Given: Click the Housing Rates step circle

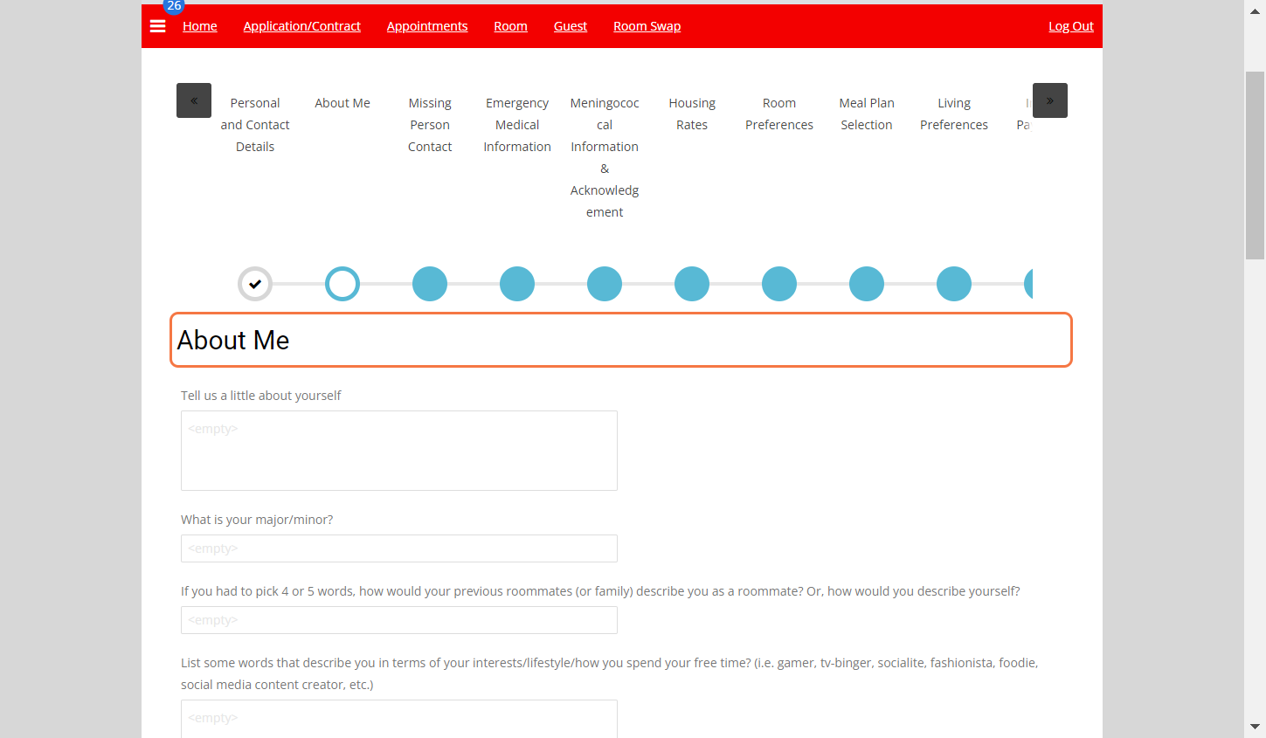Looking at the screenshot, I should [x=692, y=284].
